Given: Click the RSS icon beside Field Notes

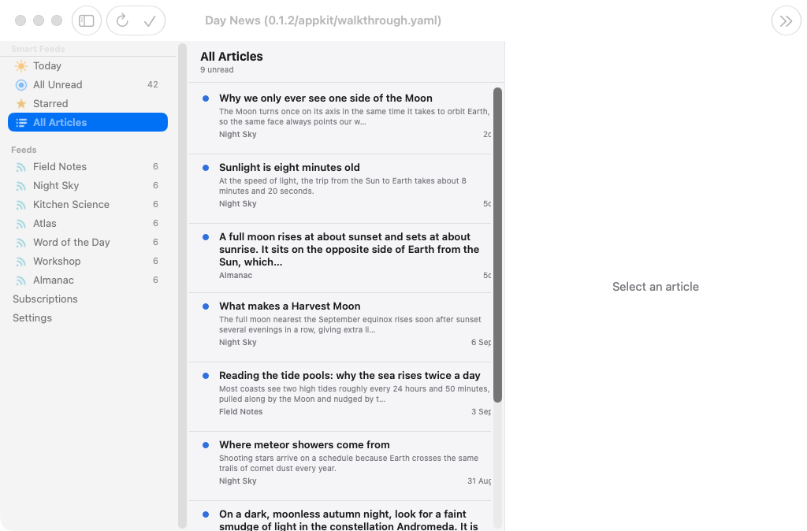Looking at the screenshot, I should (x=21, y=167).
